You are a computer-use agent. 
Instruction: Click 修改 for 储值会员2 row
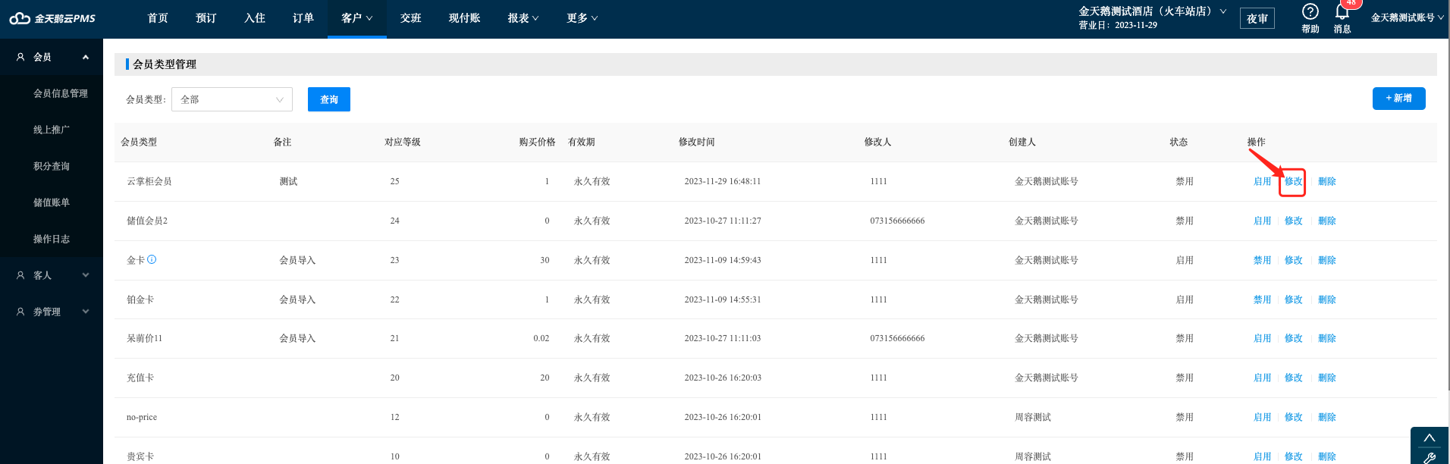click(x=1293, y=221)
